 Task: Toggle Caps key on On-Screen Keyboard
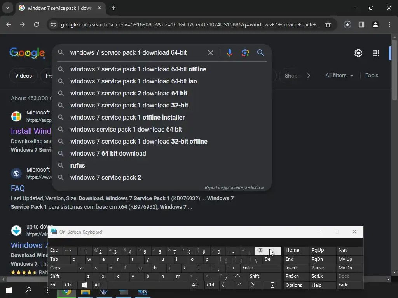(x=62, y=268)
